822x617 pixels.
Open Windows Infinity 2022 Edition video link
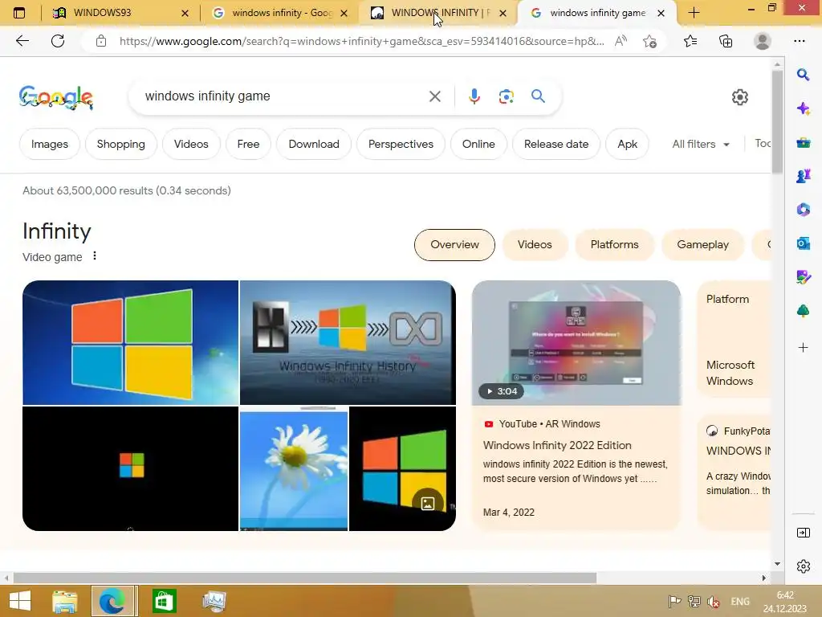(x=557, y=445)
